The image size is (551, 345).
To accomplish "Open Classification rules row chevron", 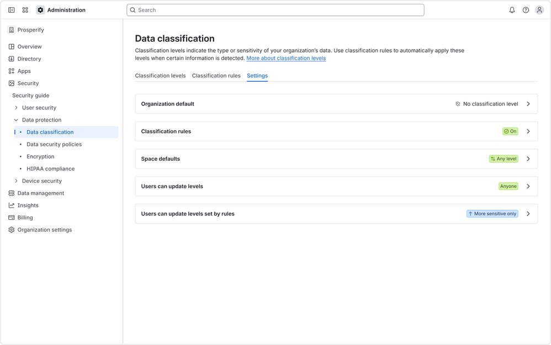I will coord(528,131).
